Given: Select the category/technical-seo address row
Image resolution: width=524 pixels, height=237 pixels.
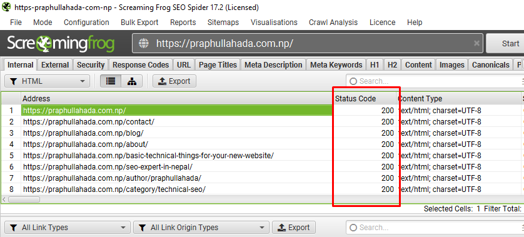Looking at the screenshot, I should click(177, 189).
